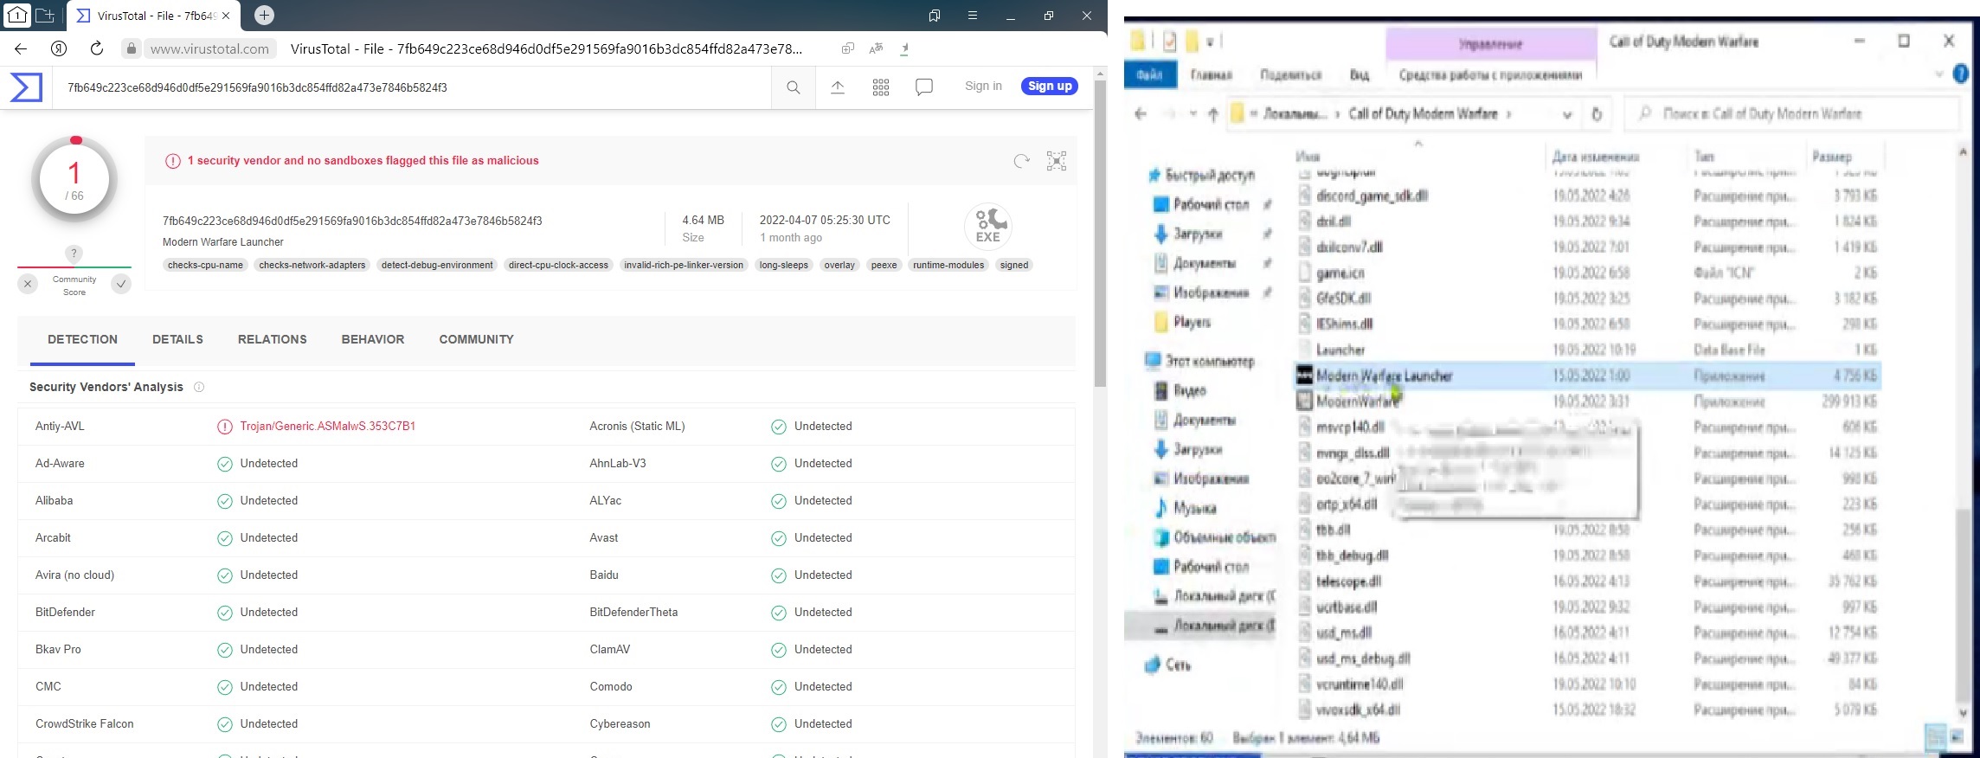Click the reanalyze file refresh icon

tap(1021, 161)
